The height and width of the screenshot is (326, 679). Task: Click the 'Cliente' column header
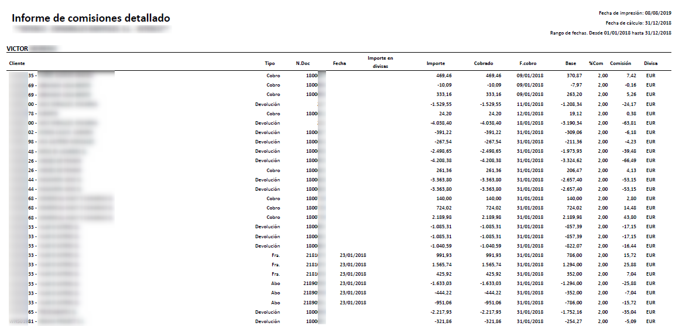tap(17, 63)
